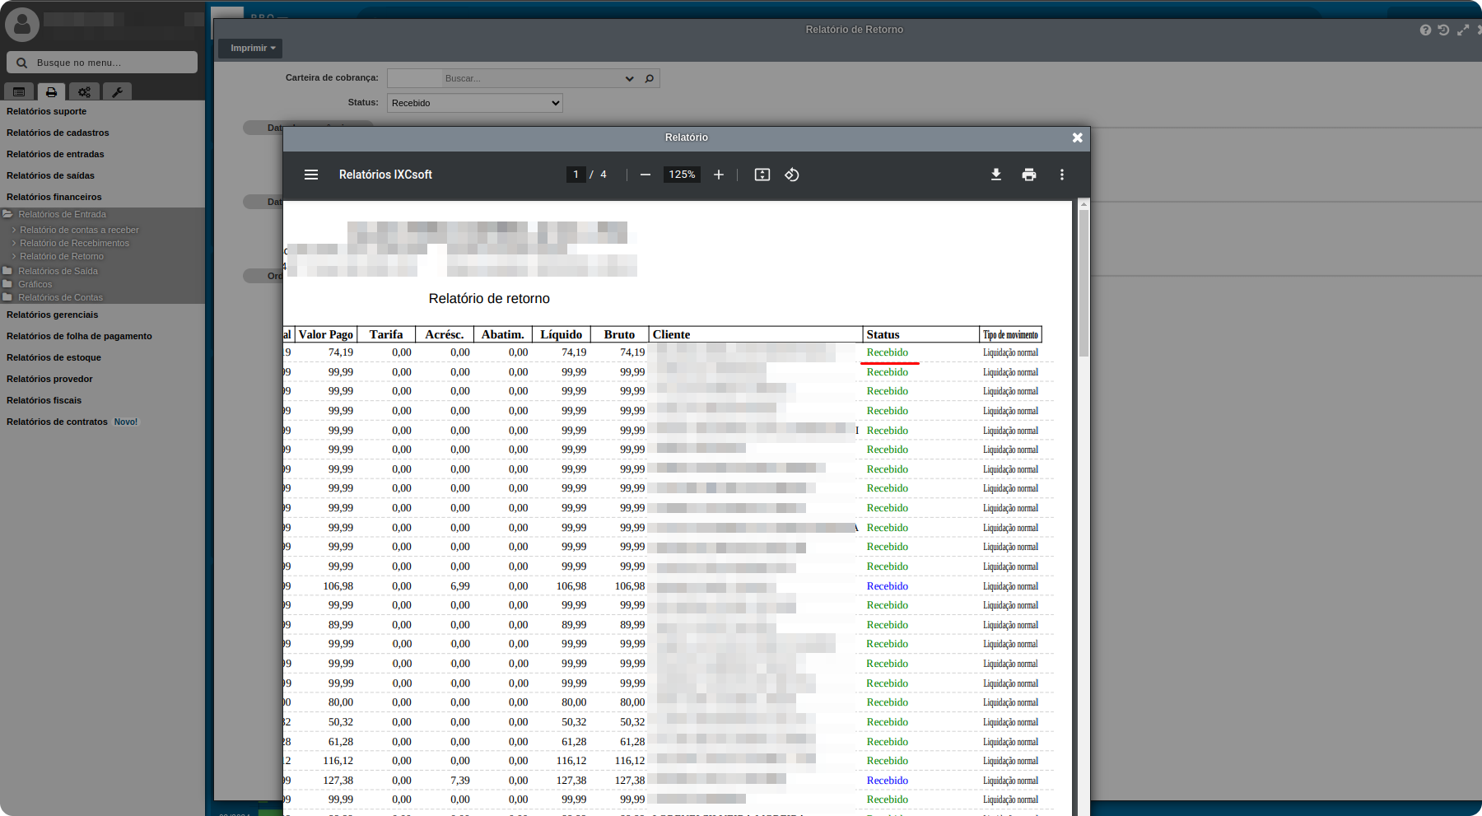Expand the Relatórios de Contas folder
The height and width of the screenshot is (816, 1482).
coord(60,297)
